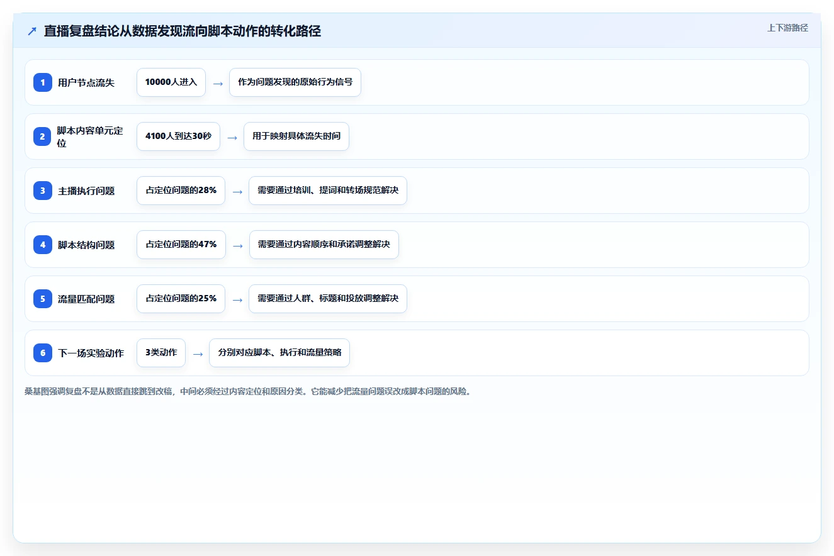Click the 用于映射具体流失时间 chip
Screen dimensions: 834x556
296,136
